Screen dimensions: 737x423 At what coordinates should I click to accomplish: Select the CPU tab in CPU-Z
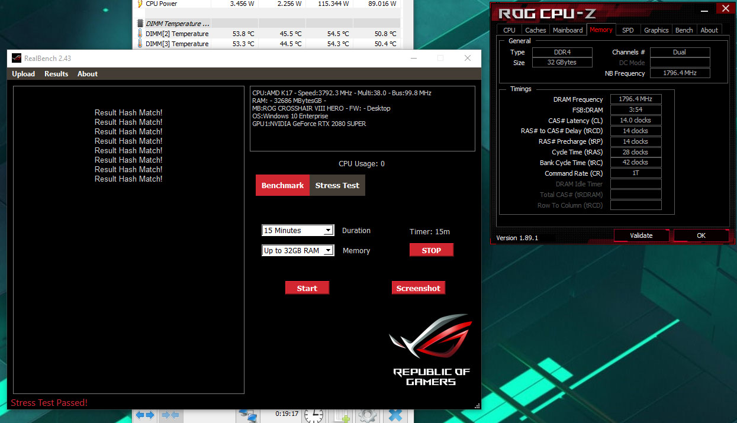click(x=509, y=30)
